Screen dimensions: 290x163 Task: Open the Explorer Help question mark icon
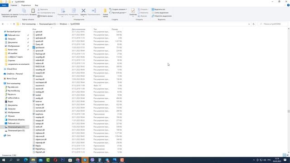pyautogui.click(x=288, y=5)
